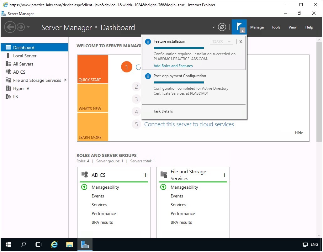This screenshot has width=323, height=252.
Task: Select Local Server in the sidebar
Action: tap(34, 56)
